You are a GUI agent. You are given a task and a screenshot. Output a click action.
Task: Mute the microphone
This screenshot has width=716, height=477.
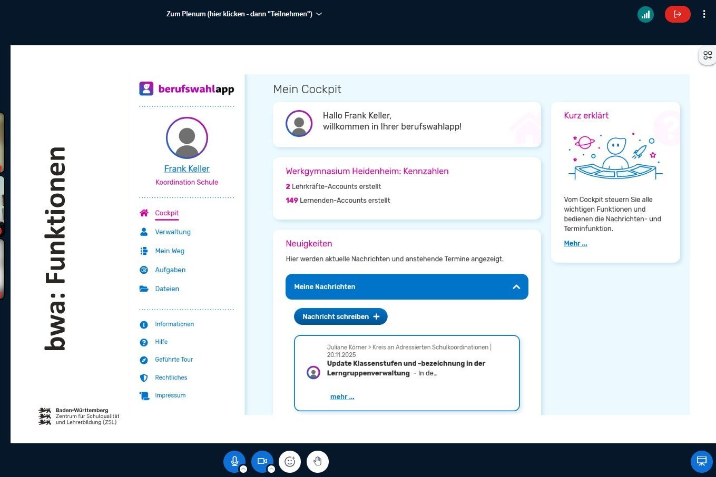click(x=234, y=461)
